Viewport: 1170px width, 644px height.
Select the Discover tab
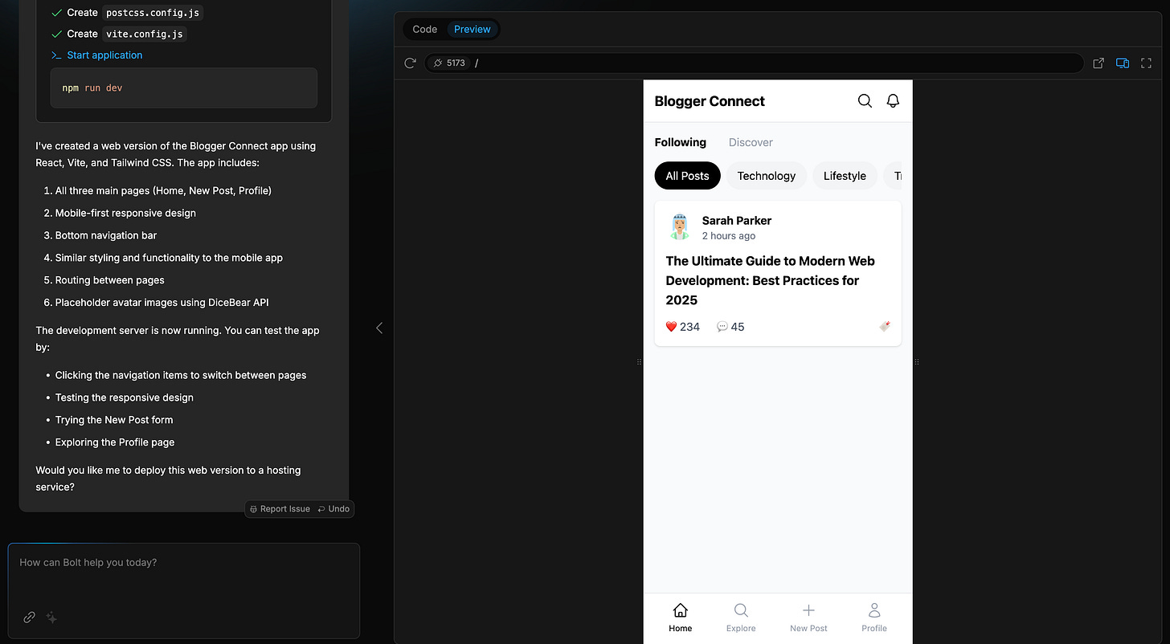(751, 142)
